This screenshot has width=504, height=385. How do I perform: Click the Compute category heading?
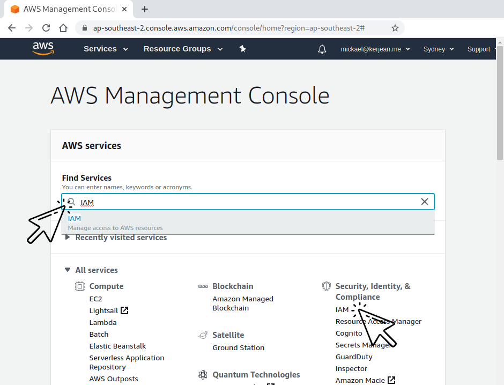click(x=106, y=286)
